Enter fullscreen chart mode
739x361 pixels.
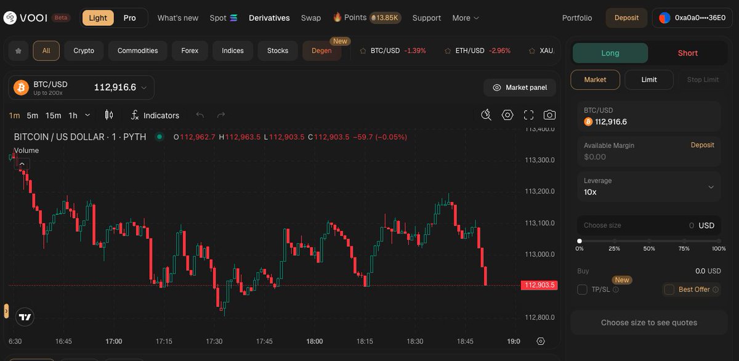tap(528, 115)
